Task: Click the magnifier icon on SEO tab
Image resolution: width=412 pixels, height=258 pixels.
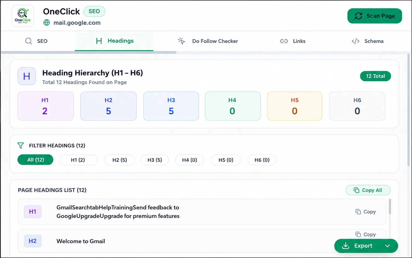Action: [x=29, y=41]
